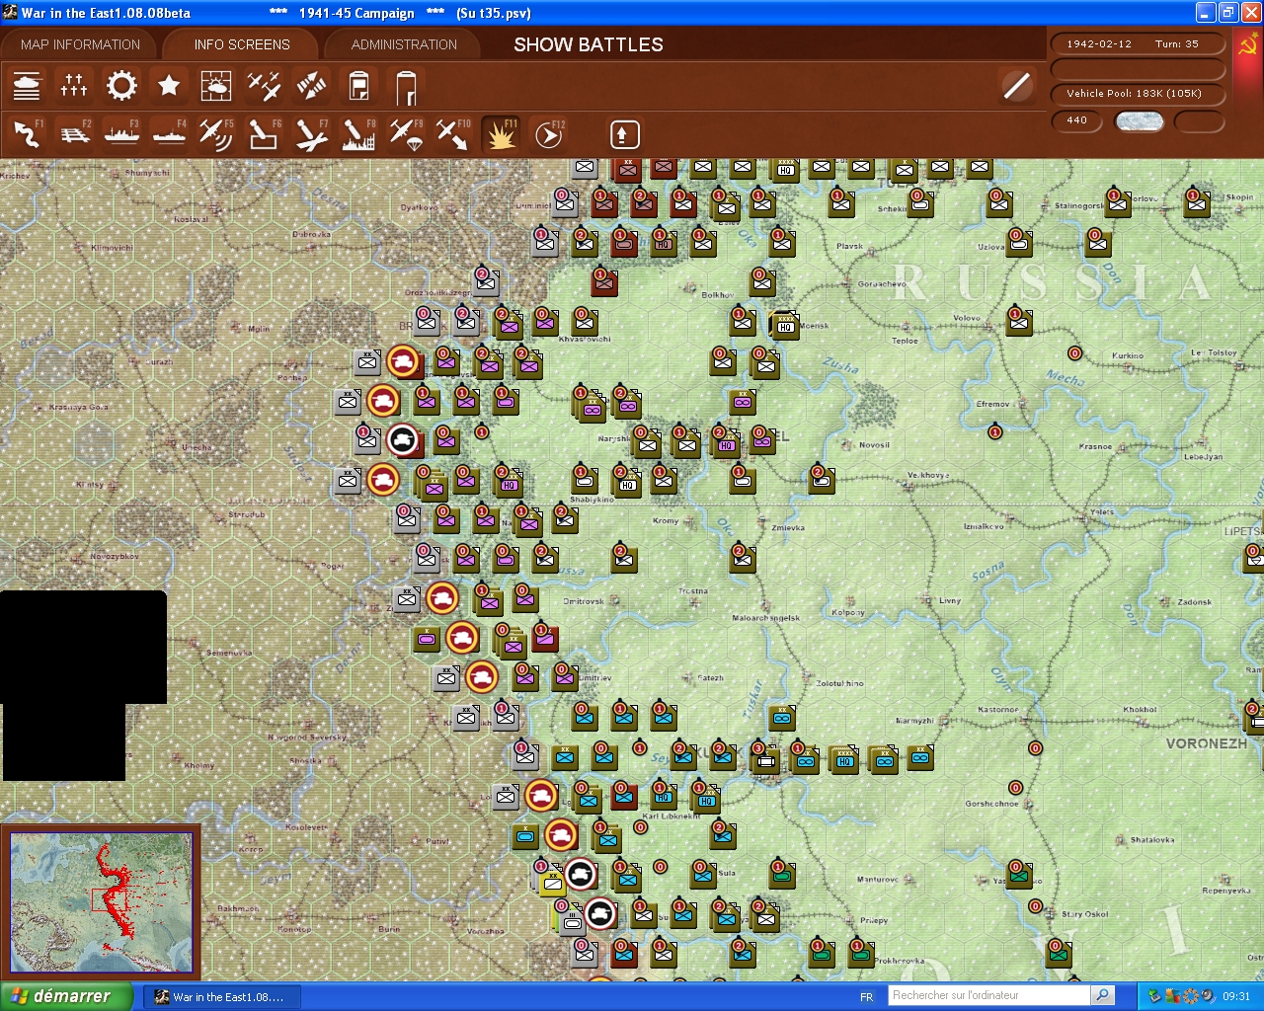
Task: Click the up-arrow box toolbar icon
Action: [624, 134]
